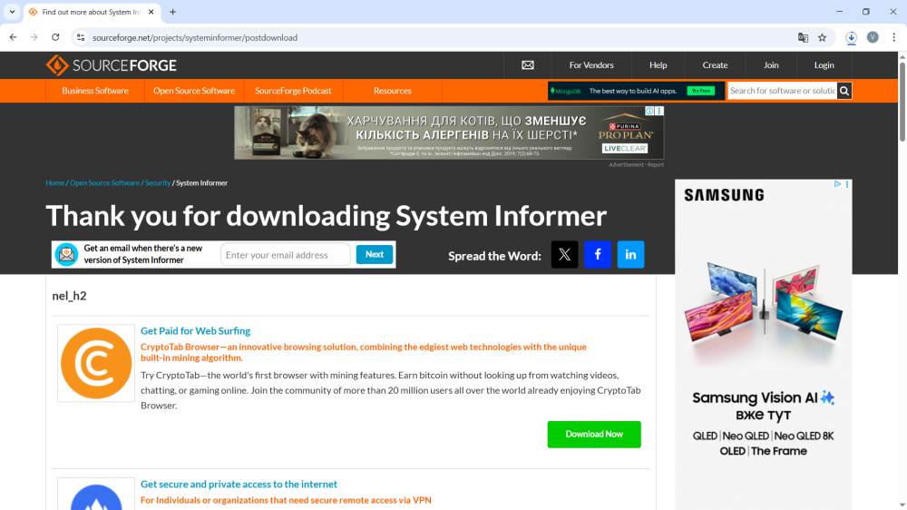Image resolution: width=907 pixels, height=510 pixels.
Task: Open the browser downloads icon
Action: (x=851, y=37)
